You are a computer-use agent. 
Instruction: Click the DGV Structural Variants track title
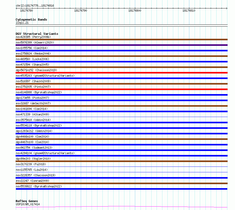(37, 34)
